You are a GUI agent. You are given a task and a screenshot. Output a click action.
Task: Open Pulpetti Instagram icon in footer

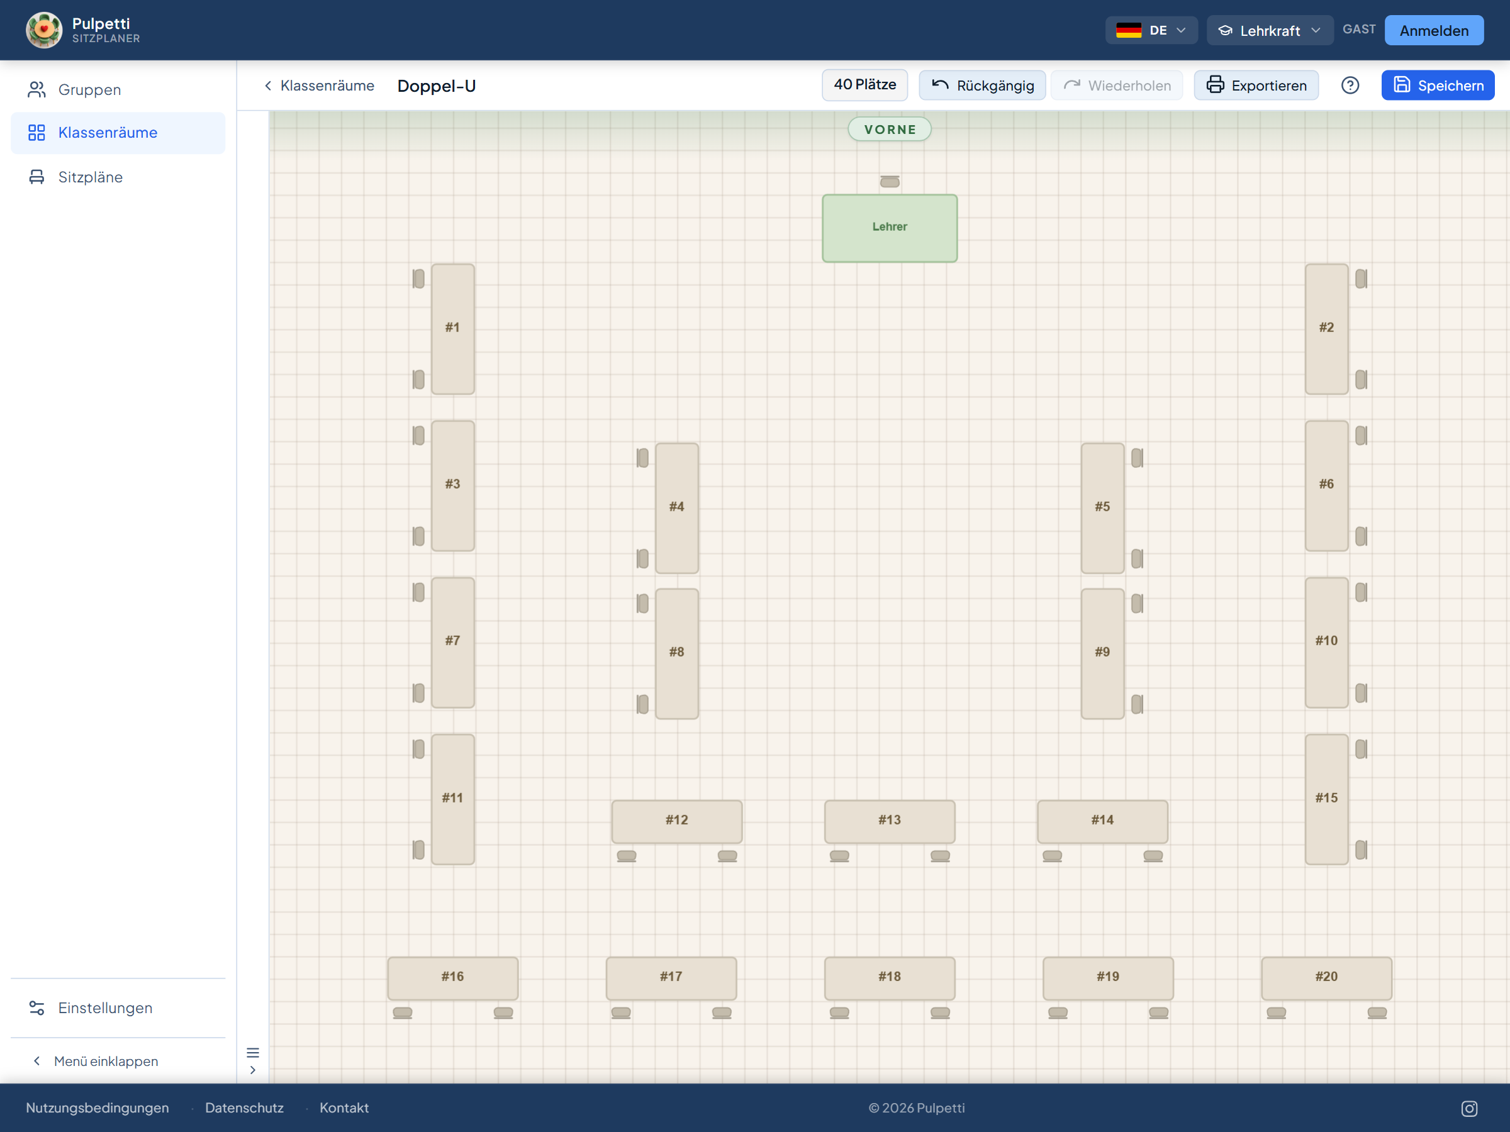click(1469, 1108)
